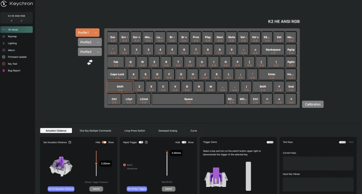362x194 pixels.
Task: Toggle the Rapid Trigger switch
Action: coord(141,142)
